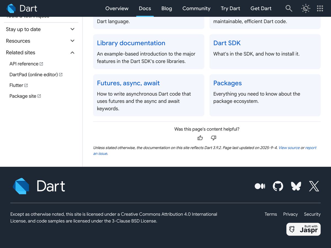The width and height of the screenshot is (331, 248).
Task: Collapse the Related sites section
Action: [40, 52]
